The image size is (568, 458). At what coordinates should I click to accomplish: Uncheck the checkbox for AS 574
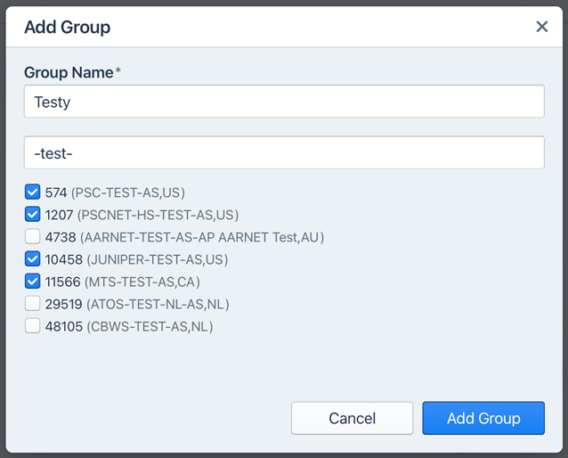click(33, 192)
